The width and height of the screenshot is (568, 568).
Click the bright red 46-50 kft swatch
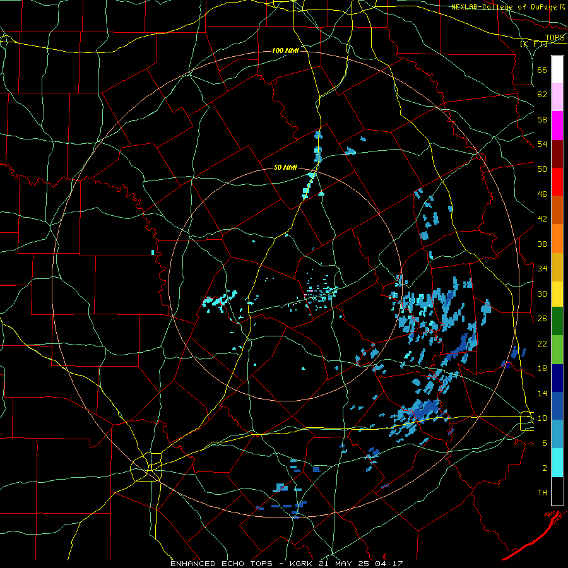(557, 182)
